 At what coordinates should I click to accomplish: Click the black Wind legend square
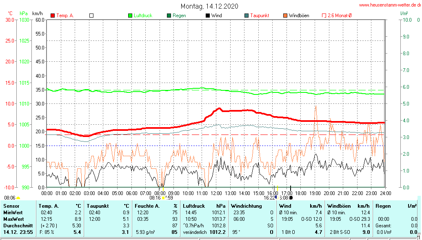pyautogui.click(x=207, y=16)
